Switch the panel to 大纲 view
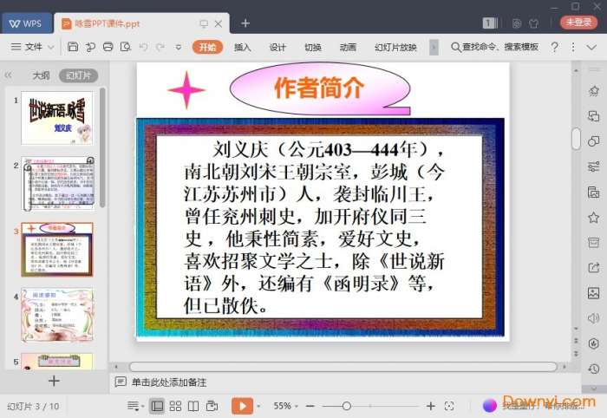Image resolution: width=607 pixels, height=418 pixels. click(x=41, y=75)
